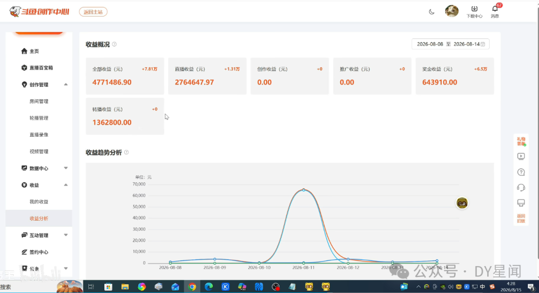Open 礼物答谢 in the right floating bar
Viewport: 539px width, 293px height.
click(x=521, y=141)
